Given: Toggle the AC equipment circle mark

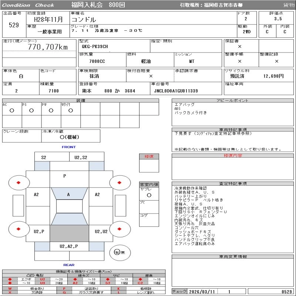Looking at the screenshot, I should coord(12,110).
